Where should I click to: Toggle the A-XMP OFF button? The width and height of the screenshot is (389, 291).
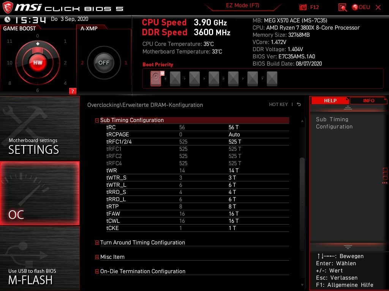[x=104, y=63]
